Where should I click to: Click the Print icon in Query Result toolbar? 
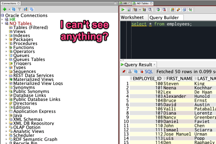click(130, 71)
